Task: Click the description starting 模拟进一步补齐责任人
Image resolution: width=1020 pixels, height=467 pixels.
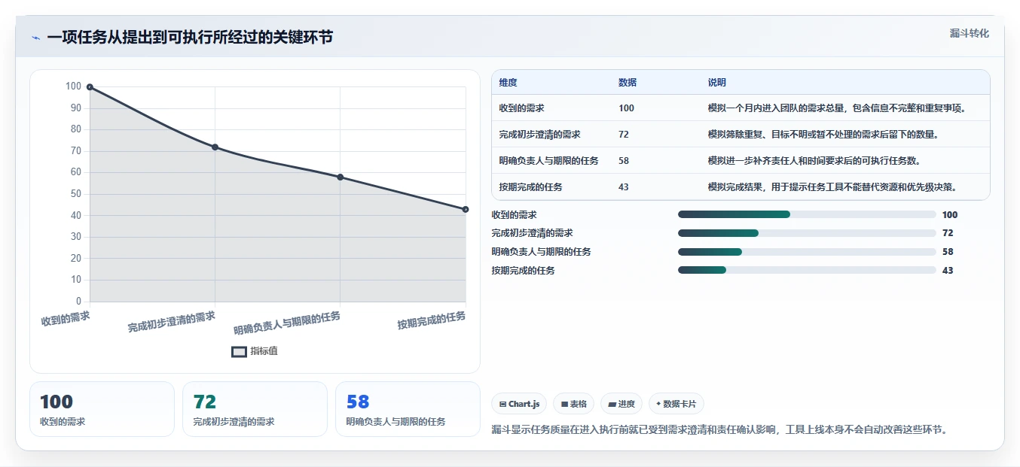Action: 814,161
